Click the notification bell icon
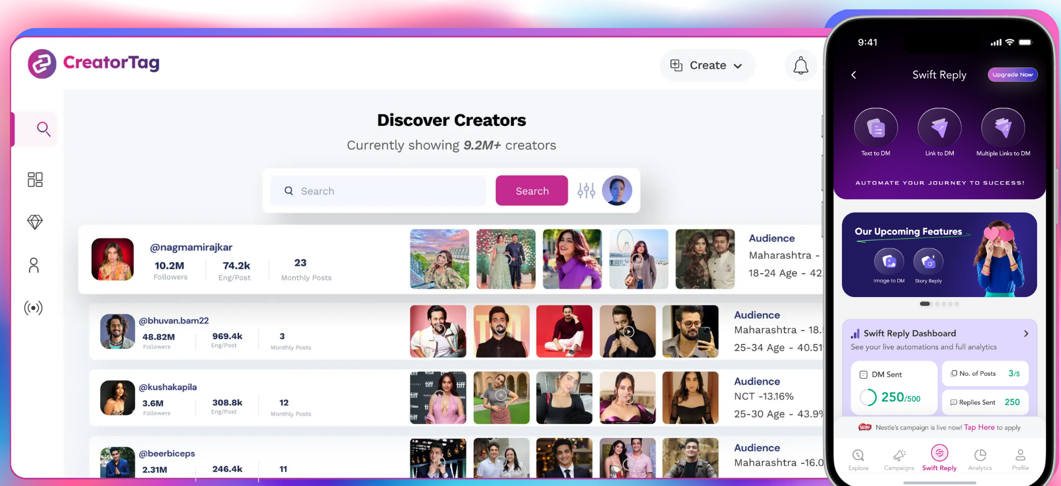Image resolution: width=1061 pixels, height=486 pixels. (801, 66)
